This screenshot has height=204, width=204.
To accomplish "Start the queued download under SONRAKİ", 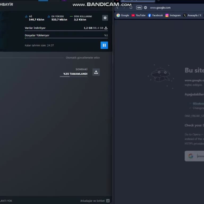I will coord(96,72).
